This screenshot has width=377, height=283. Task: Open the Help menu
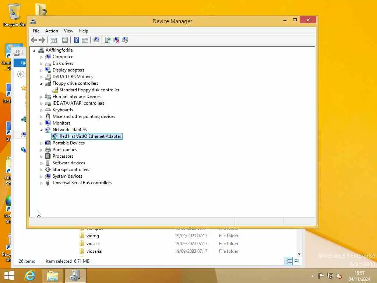pyautogui.click(x=84, y=31)
